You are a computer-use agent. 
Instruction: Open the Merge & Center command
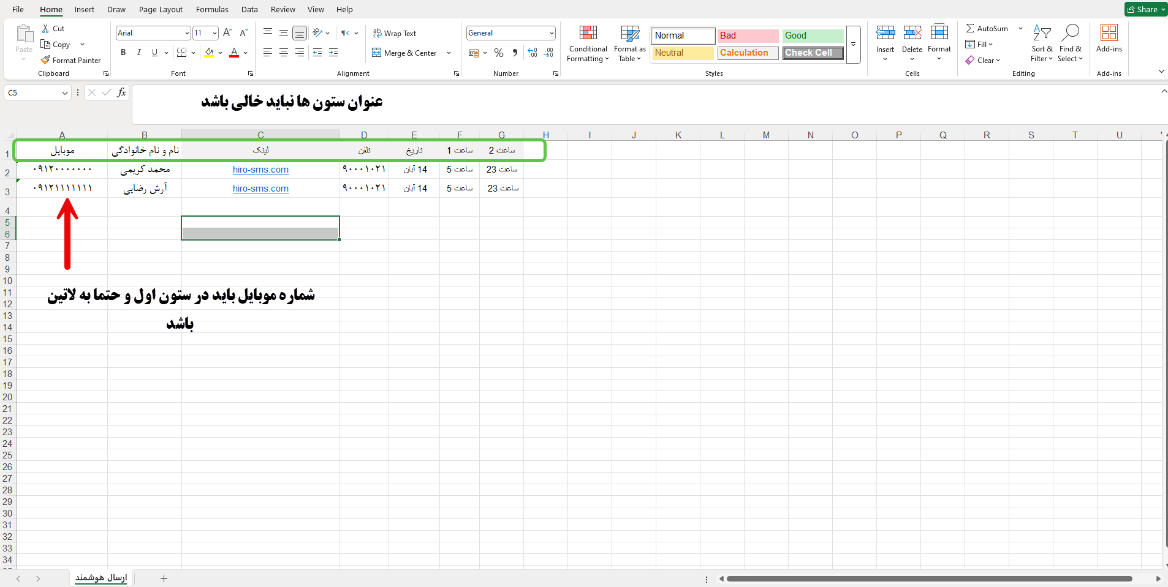(403, 53)
